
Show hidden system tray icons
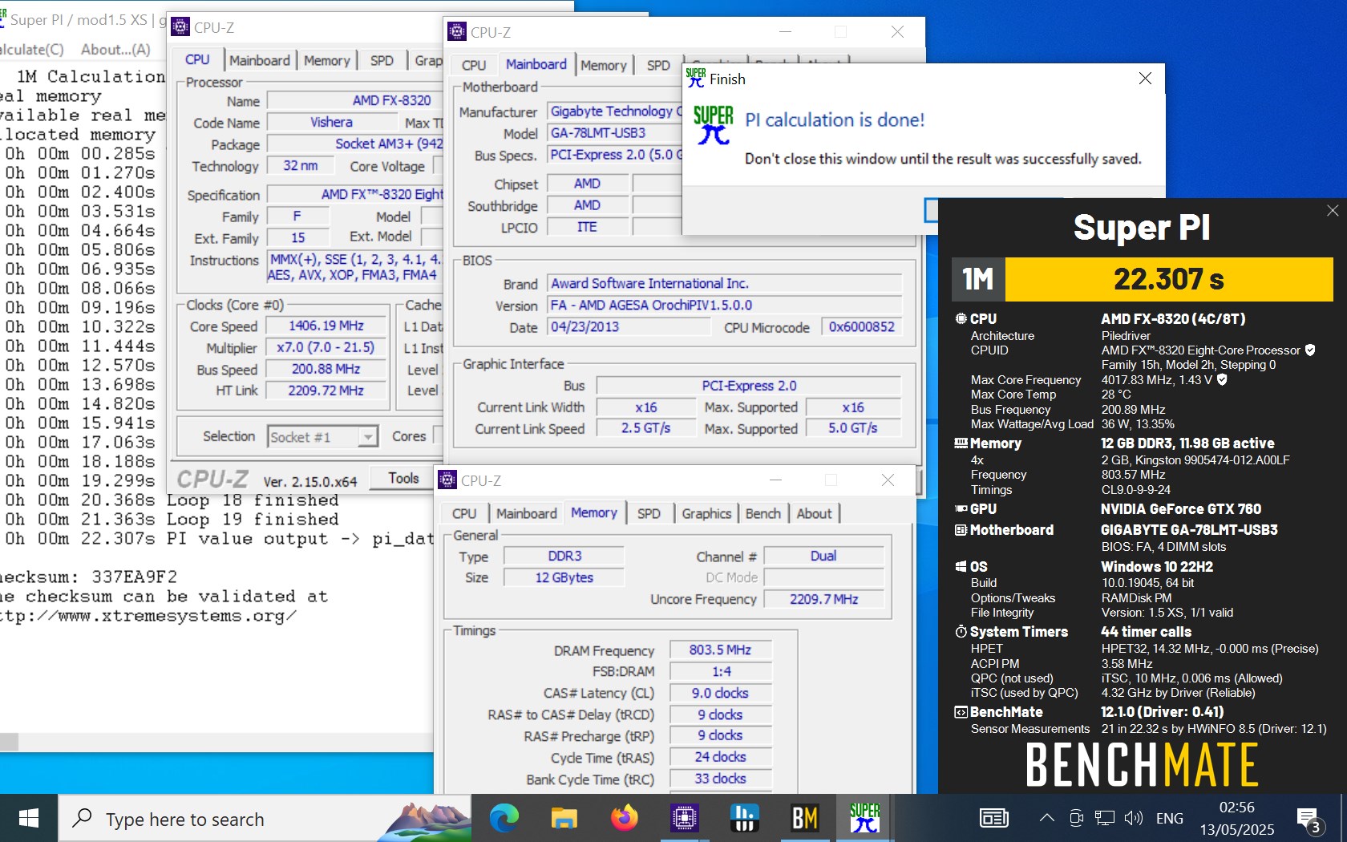1046,818
